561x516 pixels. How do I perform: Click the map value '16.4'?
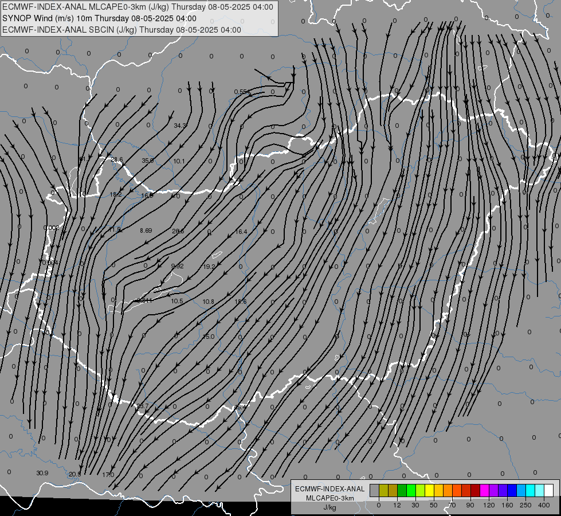(x=241, y=232)
